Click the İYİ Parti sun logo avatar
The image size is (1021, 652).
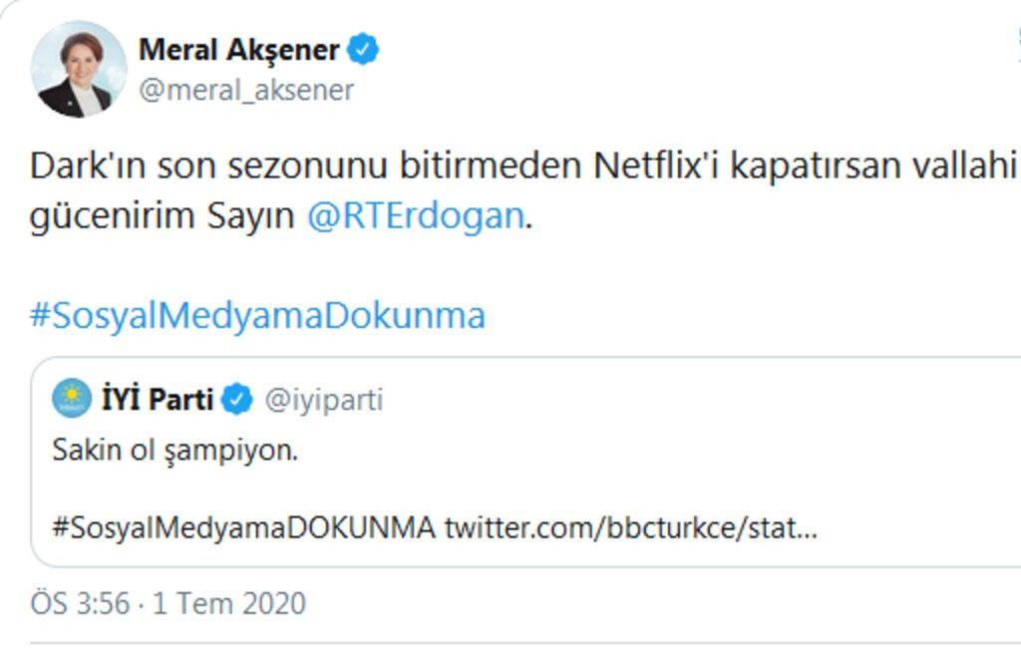71,400
